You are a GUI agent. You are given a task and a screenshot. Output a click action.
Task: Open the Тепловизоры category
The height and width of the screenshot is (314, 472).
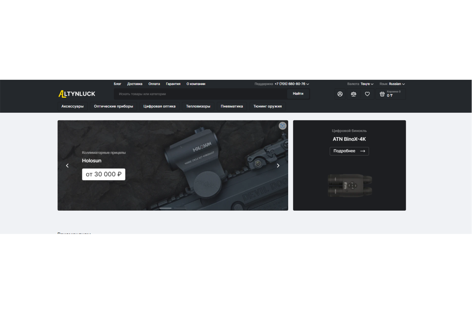coord(198,106)
